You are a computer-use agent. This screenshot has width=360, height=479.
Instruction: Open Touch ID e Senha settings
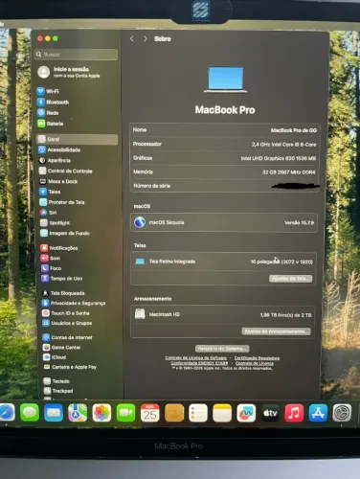[66, 313]
